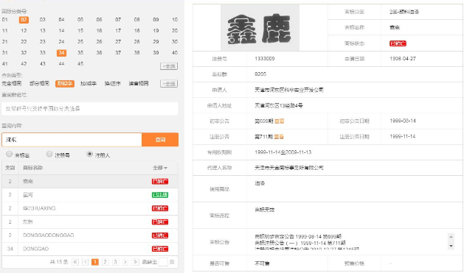Select the DONGGAODONGGAO trademark row
This screenshot has width=464, height=273.
tap(90, 235)
